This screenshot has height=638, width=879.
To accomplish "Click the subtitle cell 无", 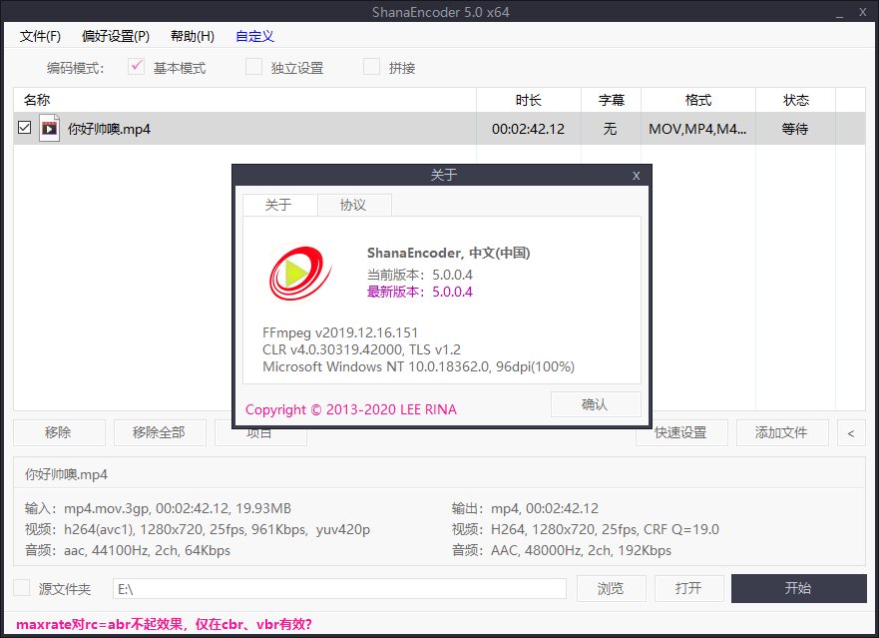I will [611, 129].
